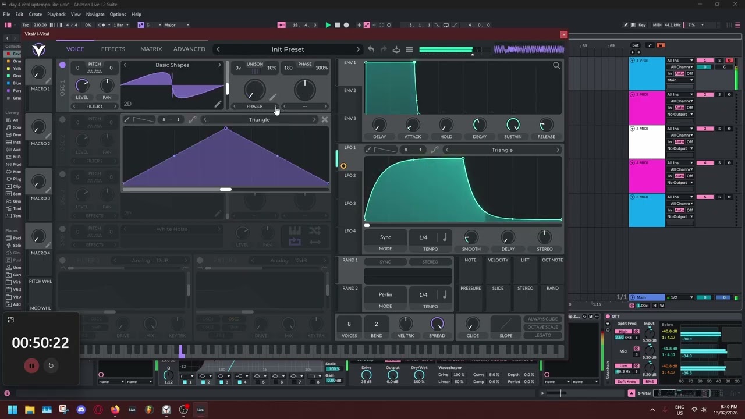Open the Navigate menu
745x419 pixels.
(x=95, y=14)
